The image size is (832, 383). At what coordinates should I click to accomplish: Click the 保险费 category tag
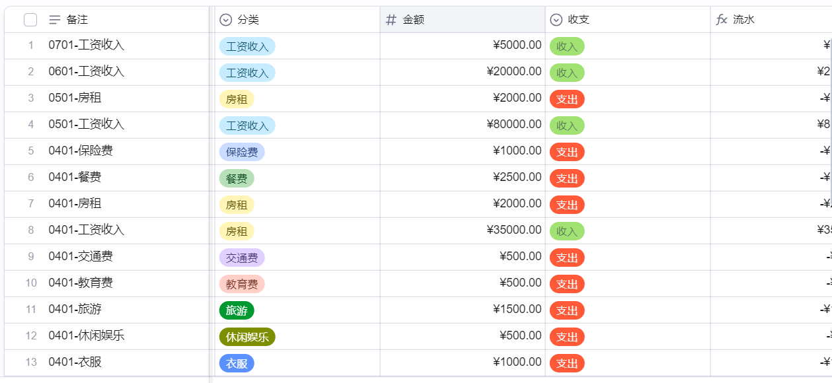point(242,152)
